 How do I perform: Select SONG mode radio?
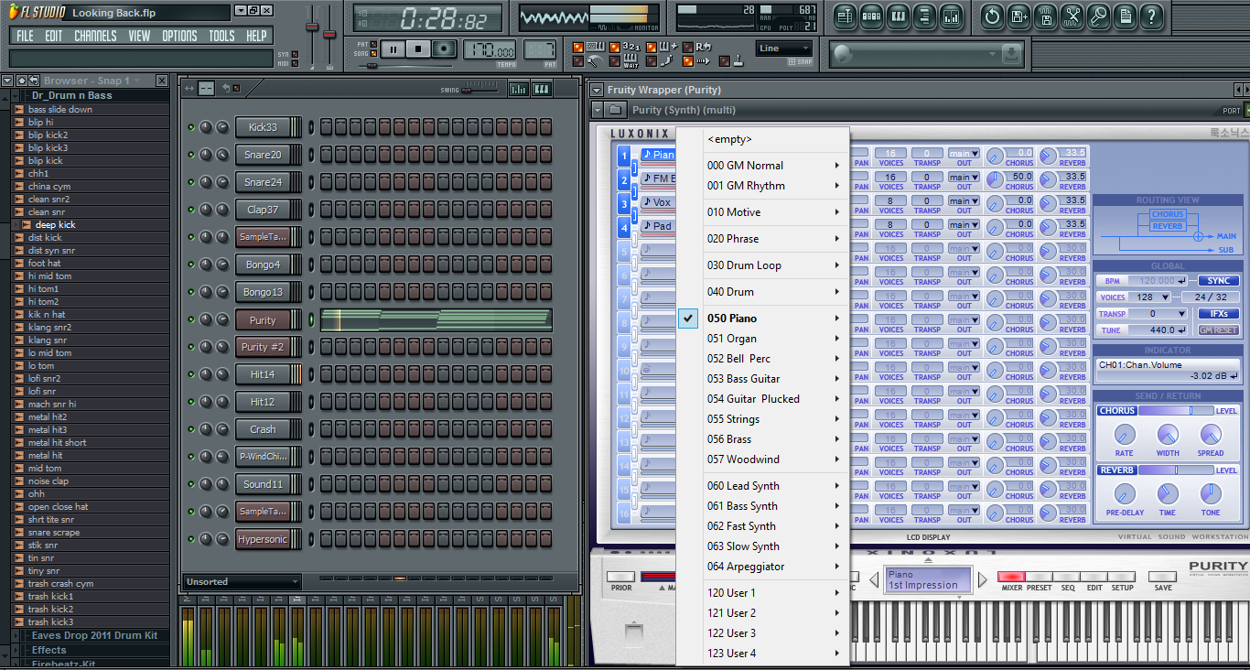372,54
